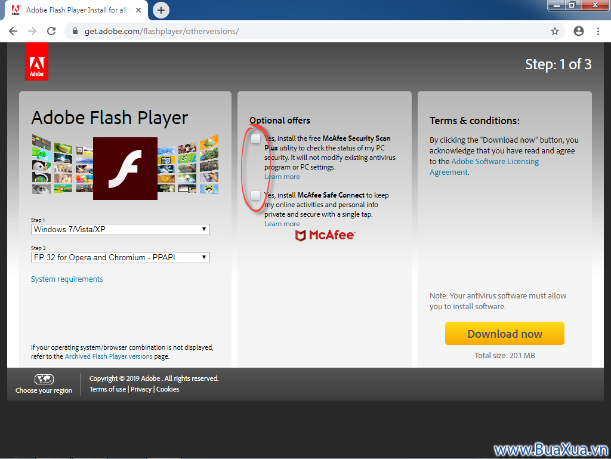611x459 pixels.
Task: Open a new tab with the plus button
Action: [x=161, y=10]
